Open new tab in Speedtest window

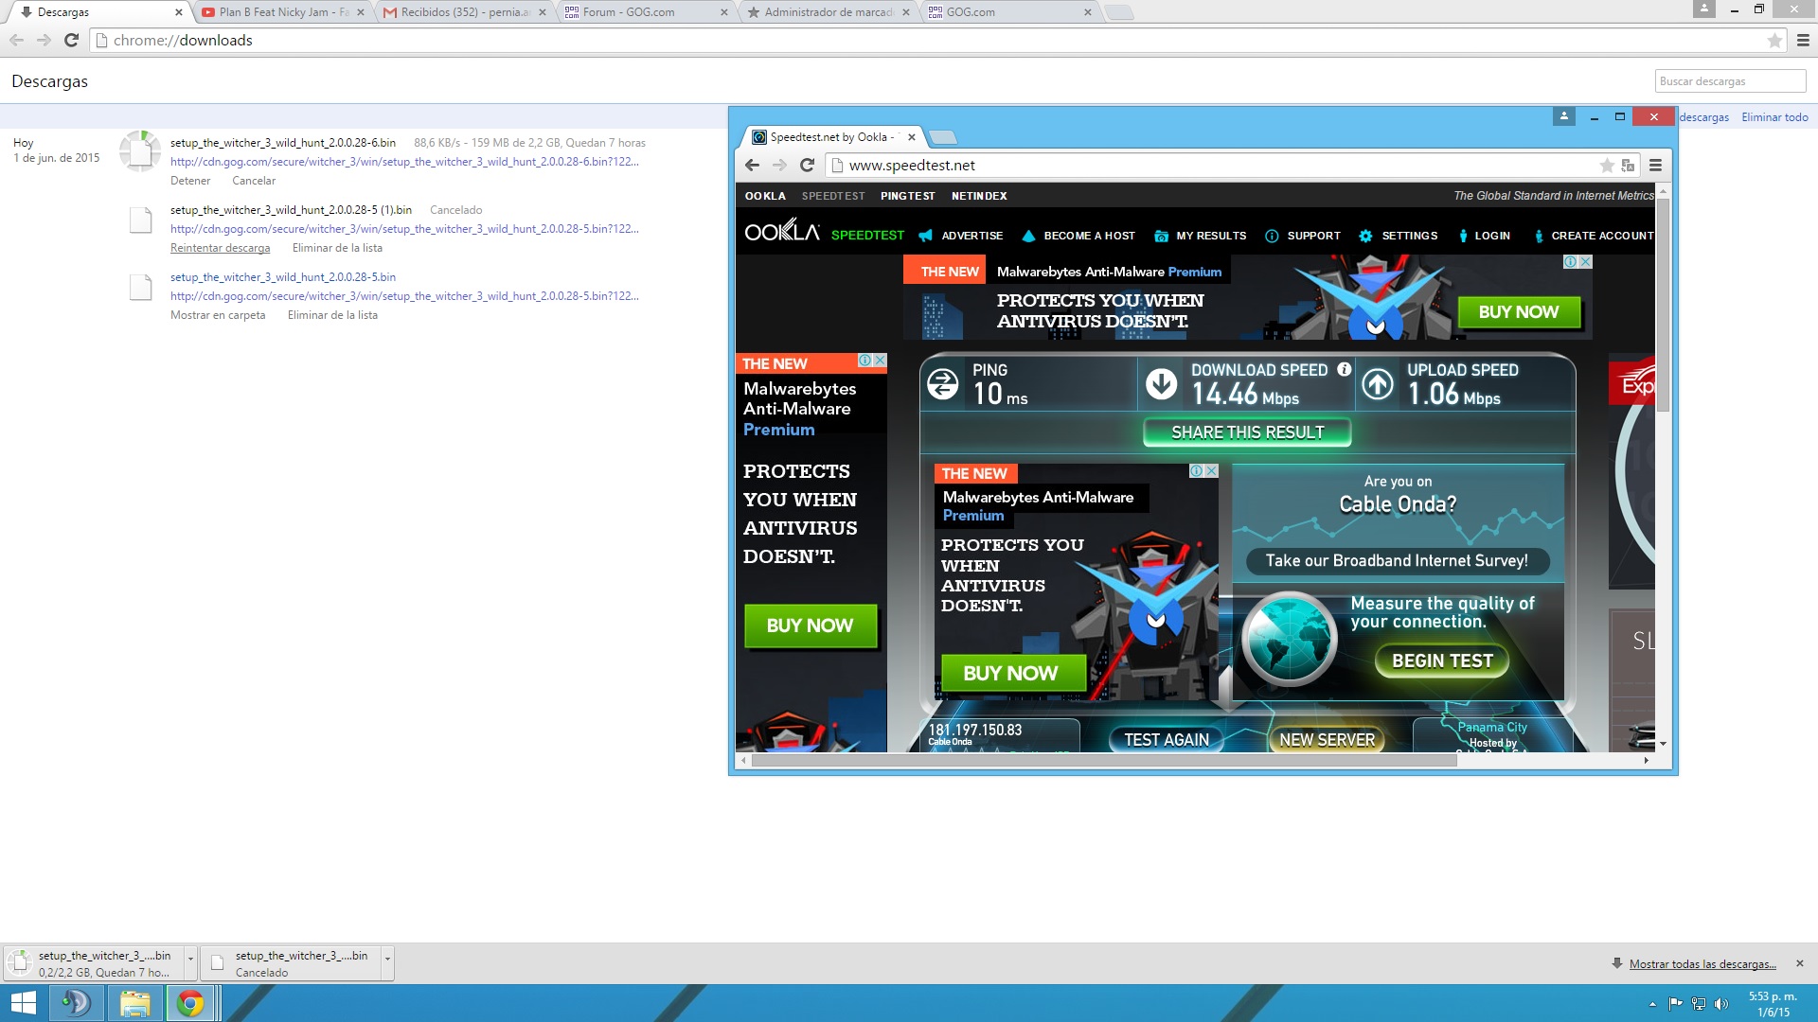(942, 137)
